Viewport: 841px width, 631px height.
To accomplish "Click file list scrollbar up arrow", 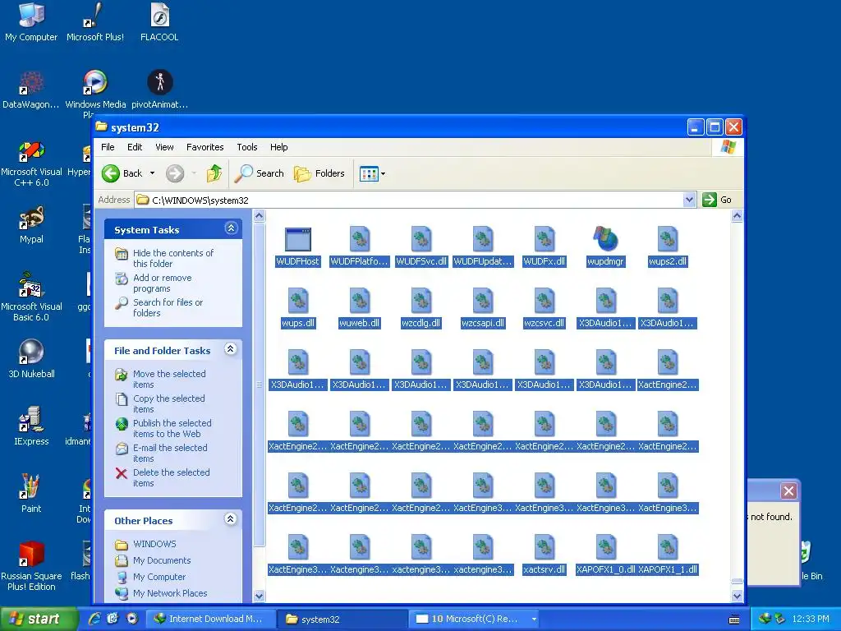I will click(x=737, y=216).
